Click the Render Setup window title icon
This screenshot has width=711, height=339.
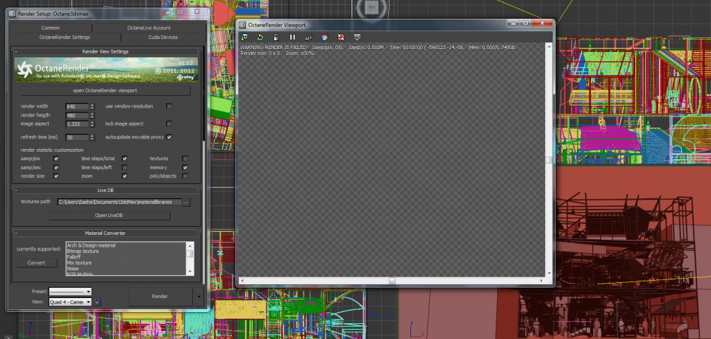[12, 14]
